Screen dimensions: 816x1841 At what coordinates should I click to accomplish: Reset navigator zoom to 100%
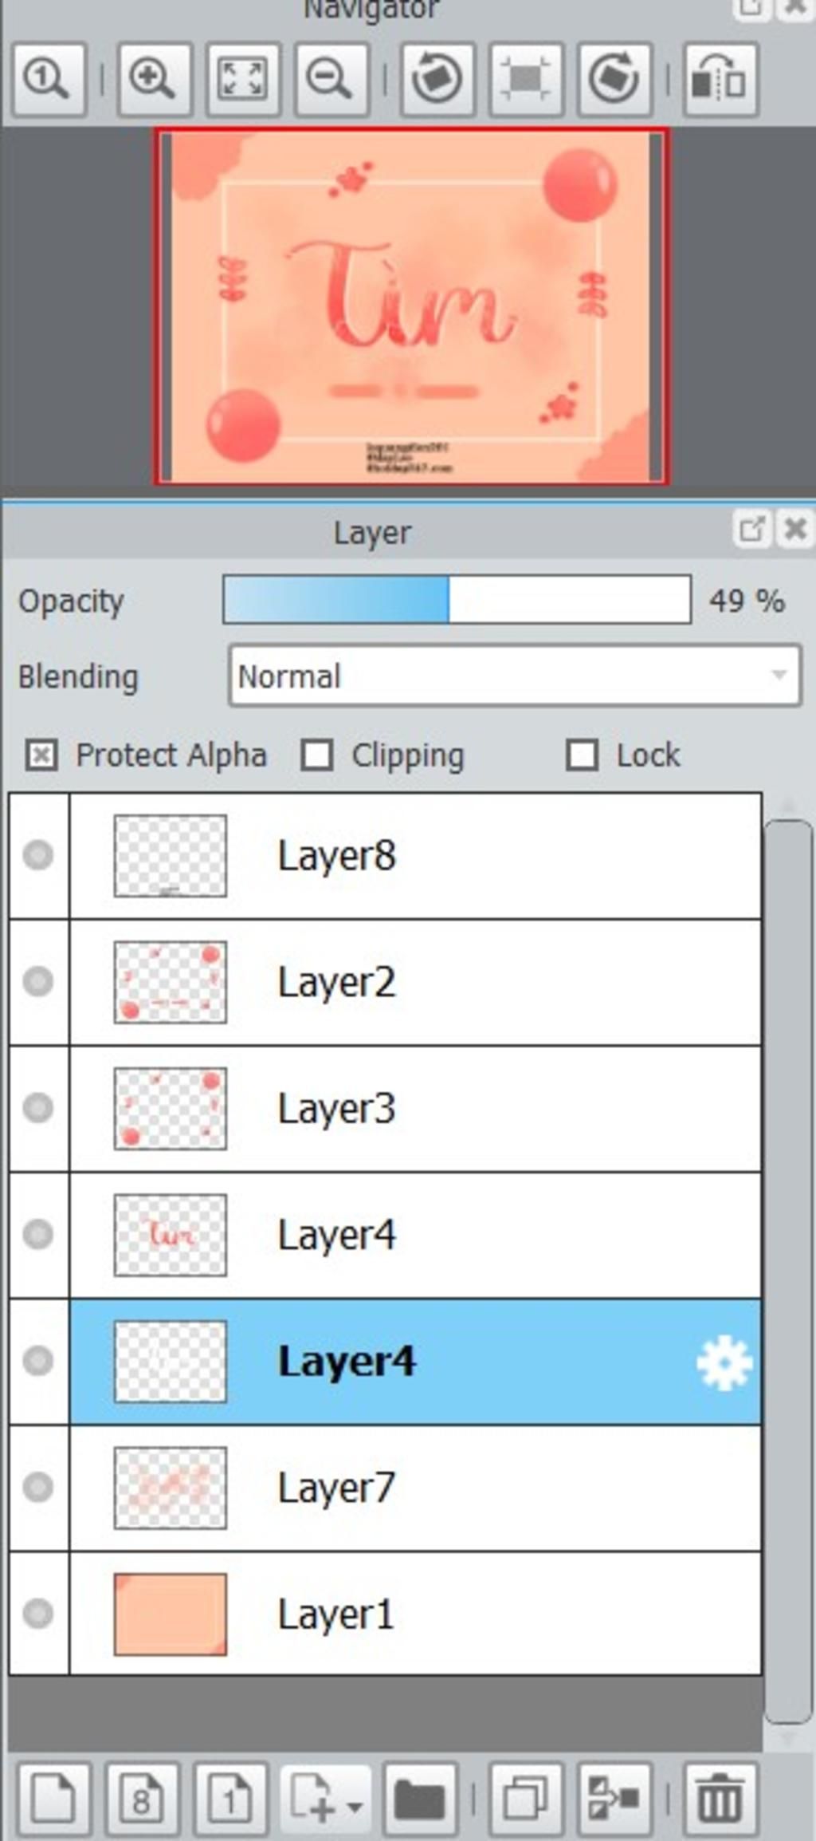click(x=48, y=80)
